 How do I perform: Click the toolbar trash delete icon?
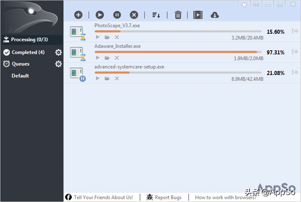[x=178, y=15]
